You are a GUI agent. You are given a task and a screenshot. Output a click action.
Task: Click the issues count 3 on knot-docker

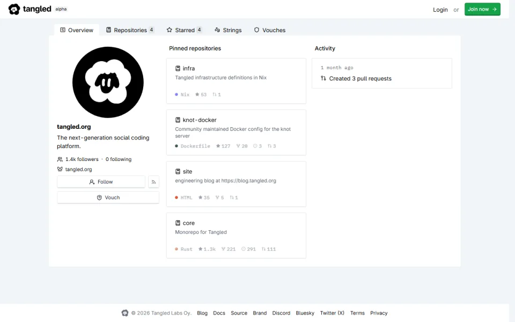[257, 146]
